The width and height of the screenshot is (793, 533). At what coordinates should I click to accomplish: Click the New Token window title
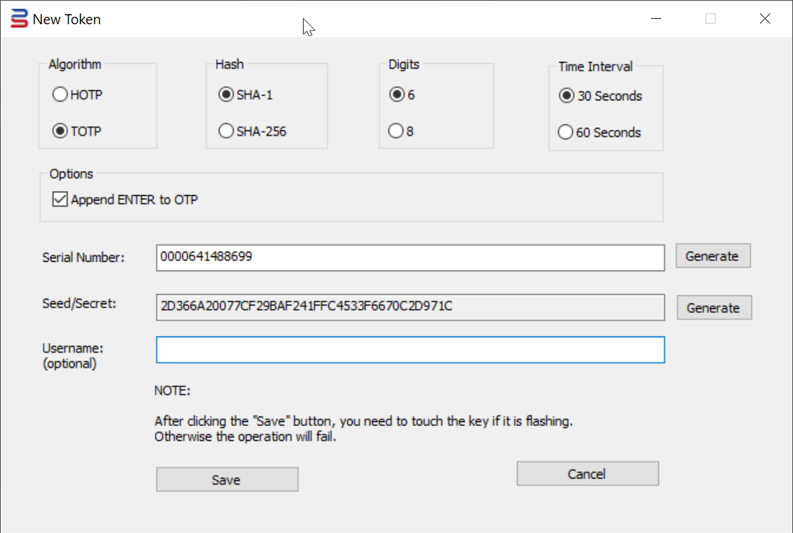(67, 20)
